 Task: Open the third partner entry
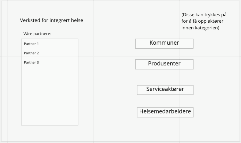click(31, 63)
